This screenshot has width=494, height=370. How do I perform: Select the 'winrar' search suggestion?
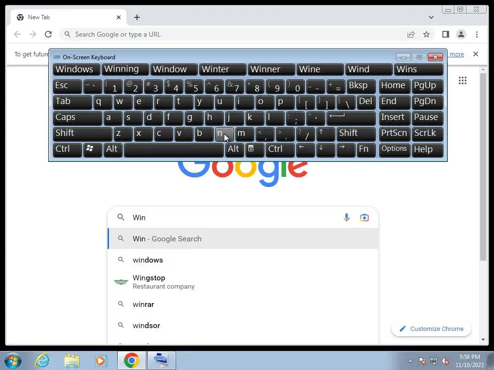[243, 304]
